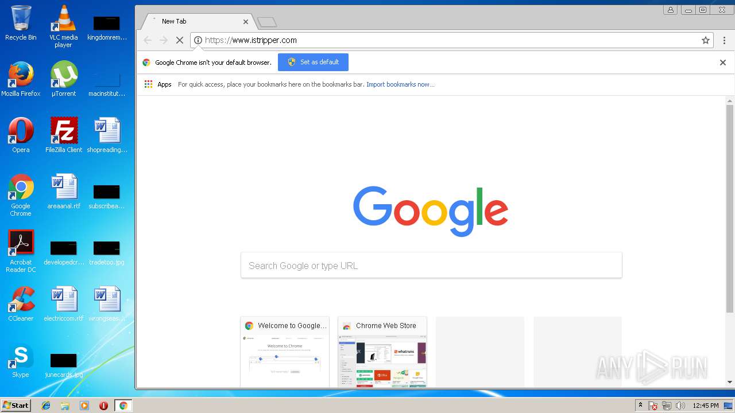Open the Recycle Bin desktop icon
The image size is (735, 413).
[21, 23]
